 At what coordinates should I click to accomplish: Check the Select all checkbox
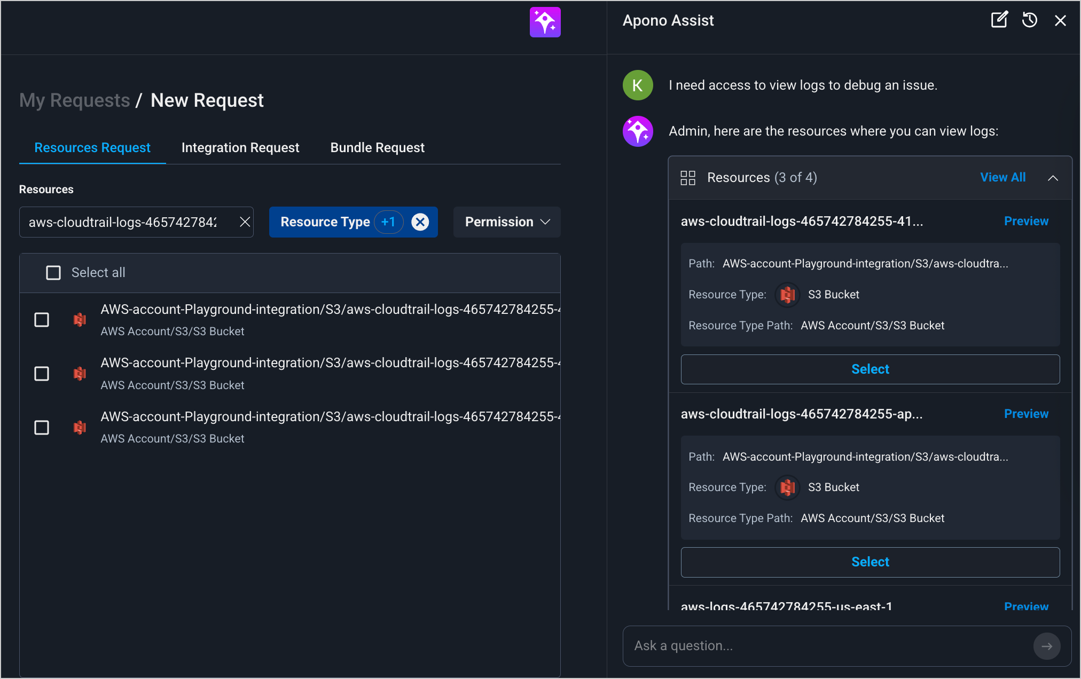(53, 273)
